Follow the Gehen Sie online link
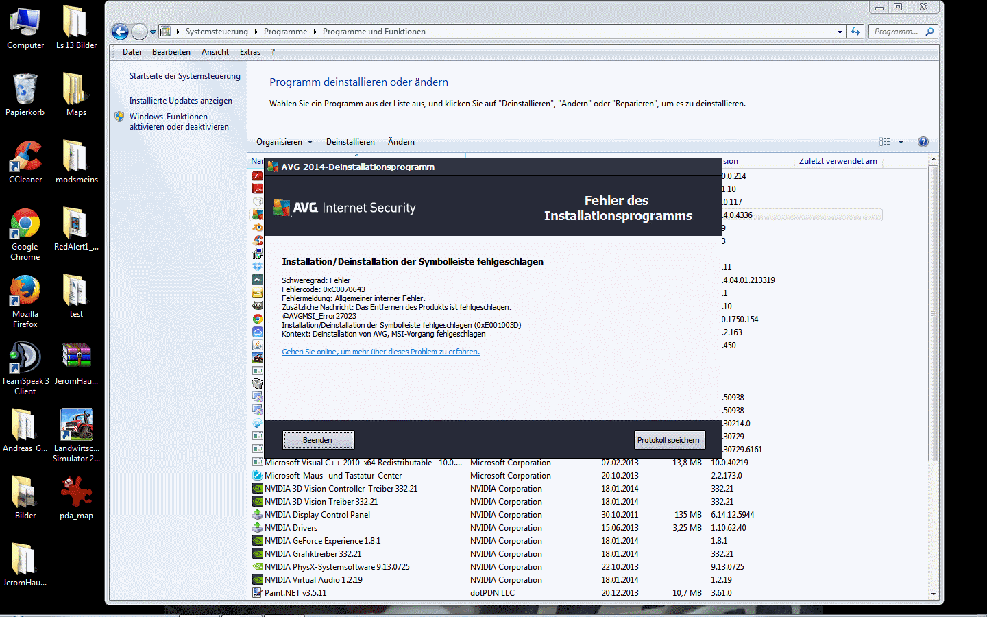987x617 pixels. point(381,352)
